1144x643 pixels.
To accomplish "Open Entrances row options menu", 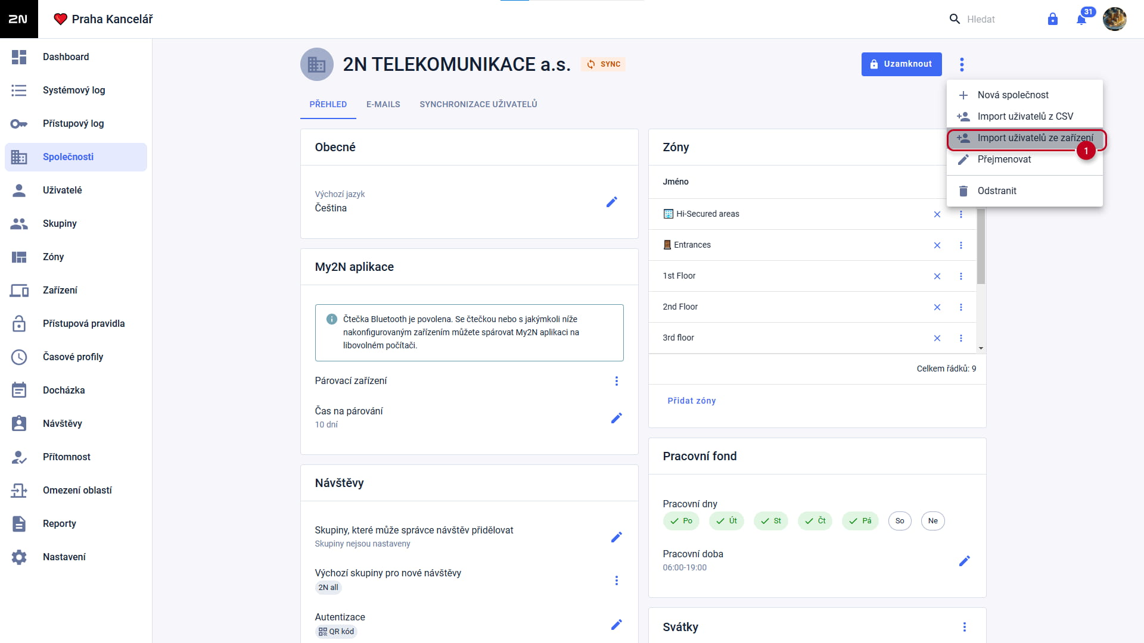I will tap(960, 245).
